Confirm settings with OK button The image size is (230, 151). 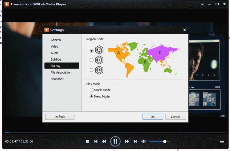point(153,117)
